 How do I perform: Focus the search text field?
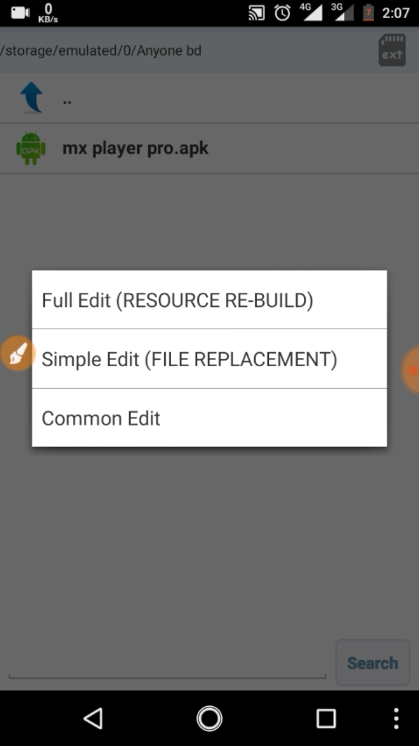pyautogui.click(x=168, y=664)
